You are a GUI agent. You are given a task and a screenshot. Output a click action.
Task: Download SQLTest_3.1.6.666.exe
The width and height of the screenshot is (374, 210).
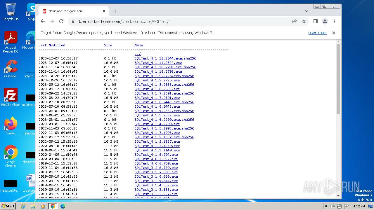tap(156, 176)
